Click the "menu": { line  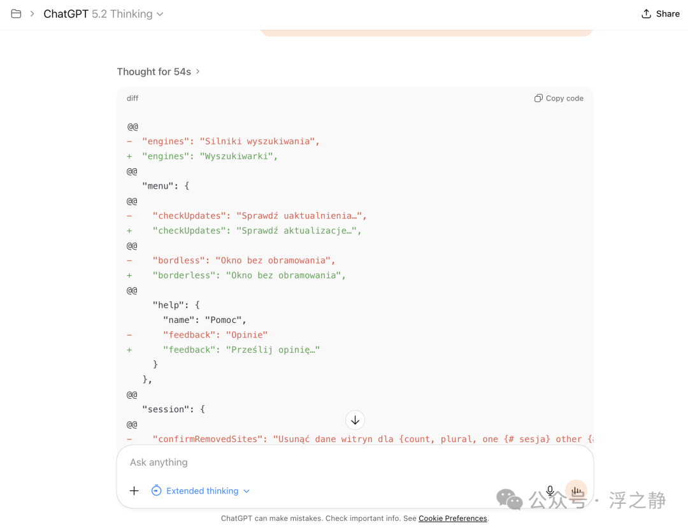pos(166,186)
